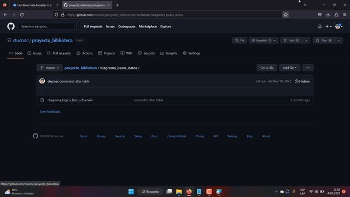Select the Code tab
Screen dimensions: 350x197
(x=16, y=53)
